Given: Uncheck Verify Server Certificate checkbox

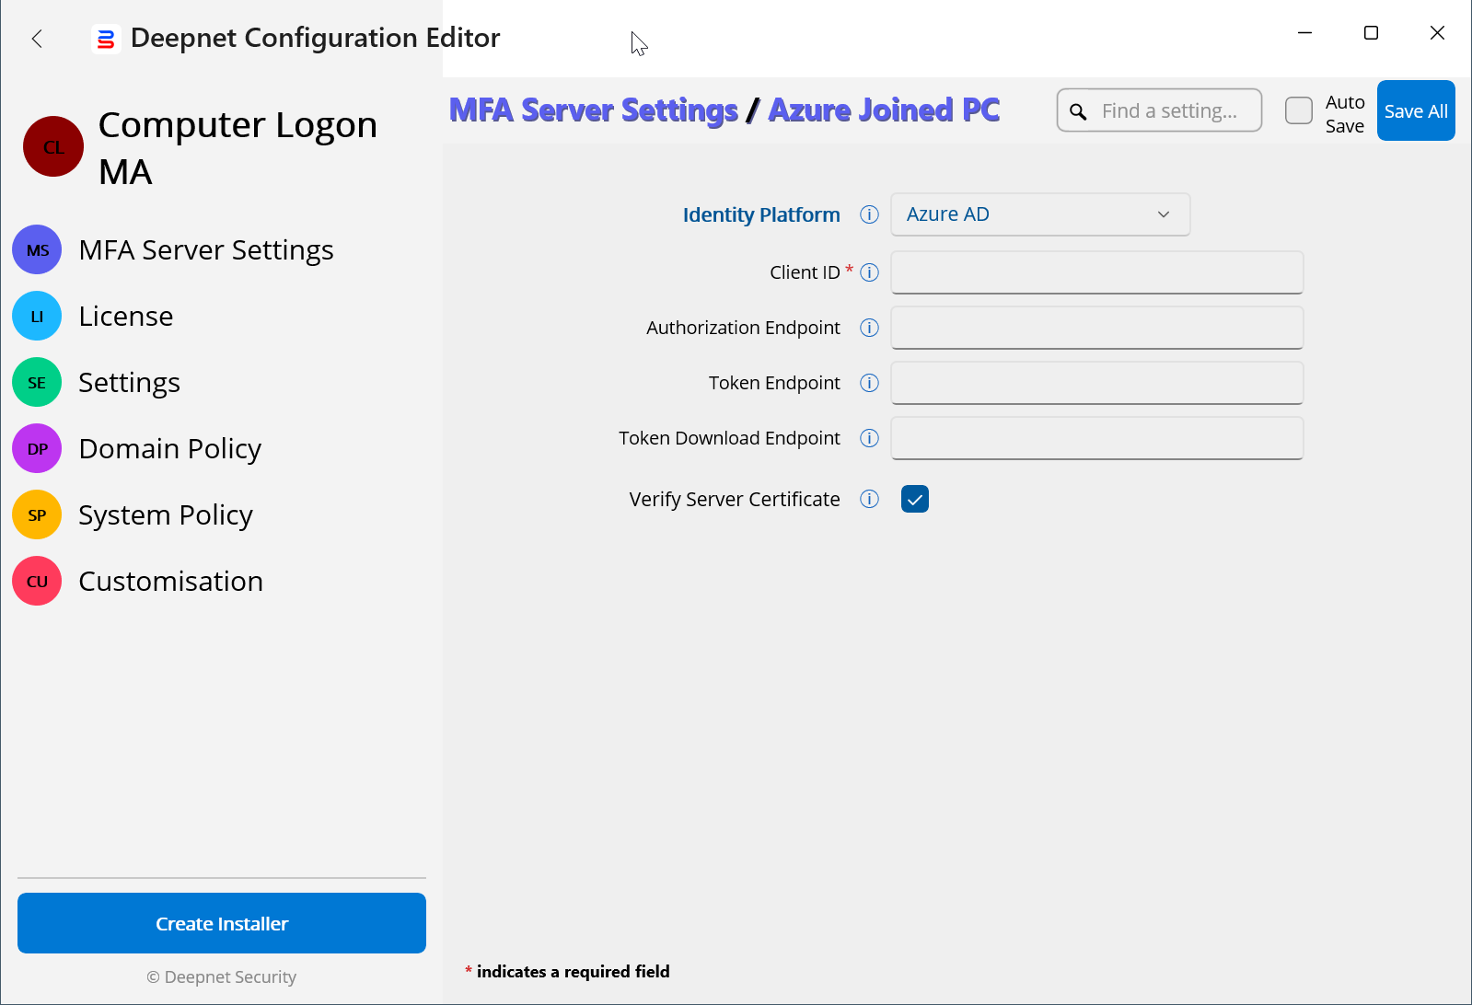Looking at the screenshot, I should click(x=914, y=499).
